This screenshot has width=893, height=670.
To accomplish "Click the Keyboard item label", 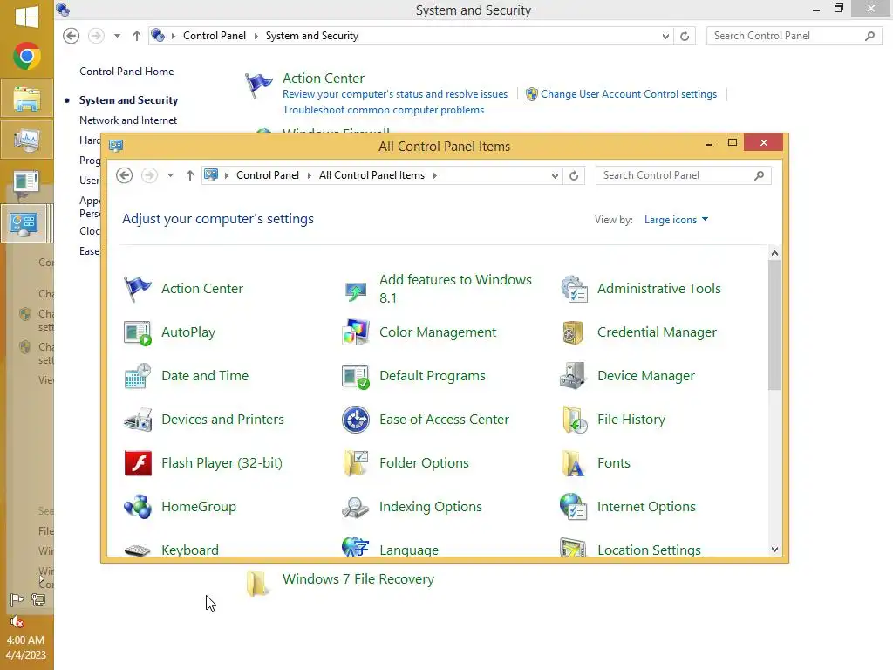I will point(190,550).
